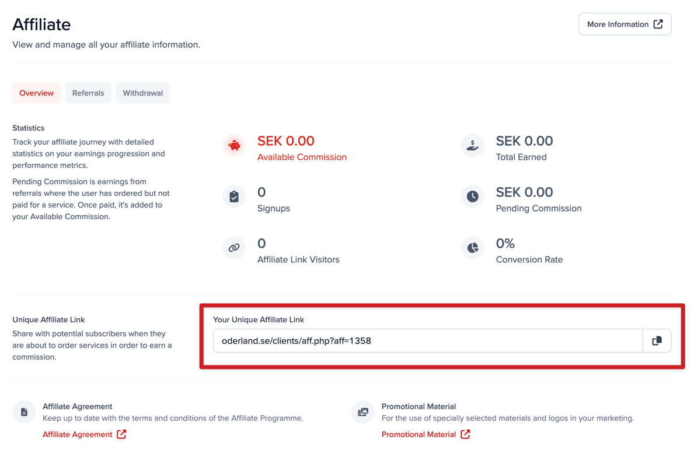Click external-link icon beside Affiliate Agreement link
691x471 pixels.
point(121,434)
